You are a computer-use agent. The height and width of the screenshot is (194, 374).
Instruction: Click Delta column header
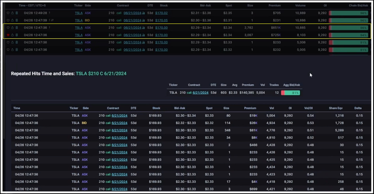[358, 108]
